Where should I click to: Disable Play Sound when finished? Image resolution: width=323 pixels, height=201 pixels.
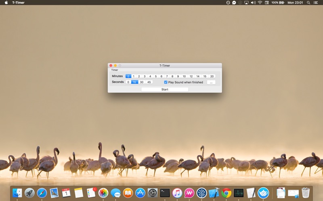coord(166,82)
